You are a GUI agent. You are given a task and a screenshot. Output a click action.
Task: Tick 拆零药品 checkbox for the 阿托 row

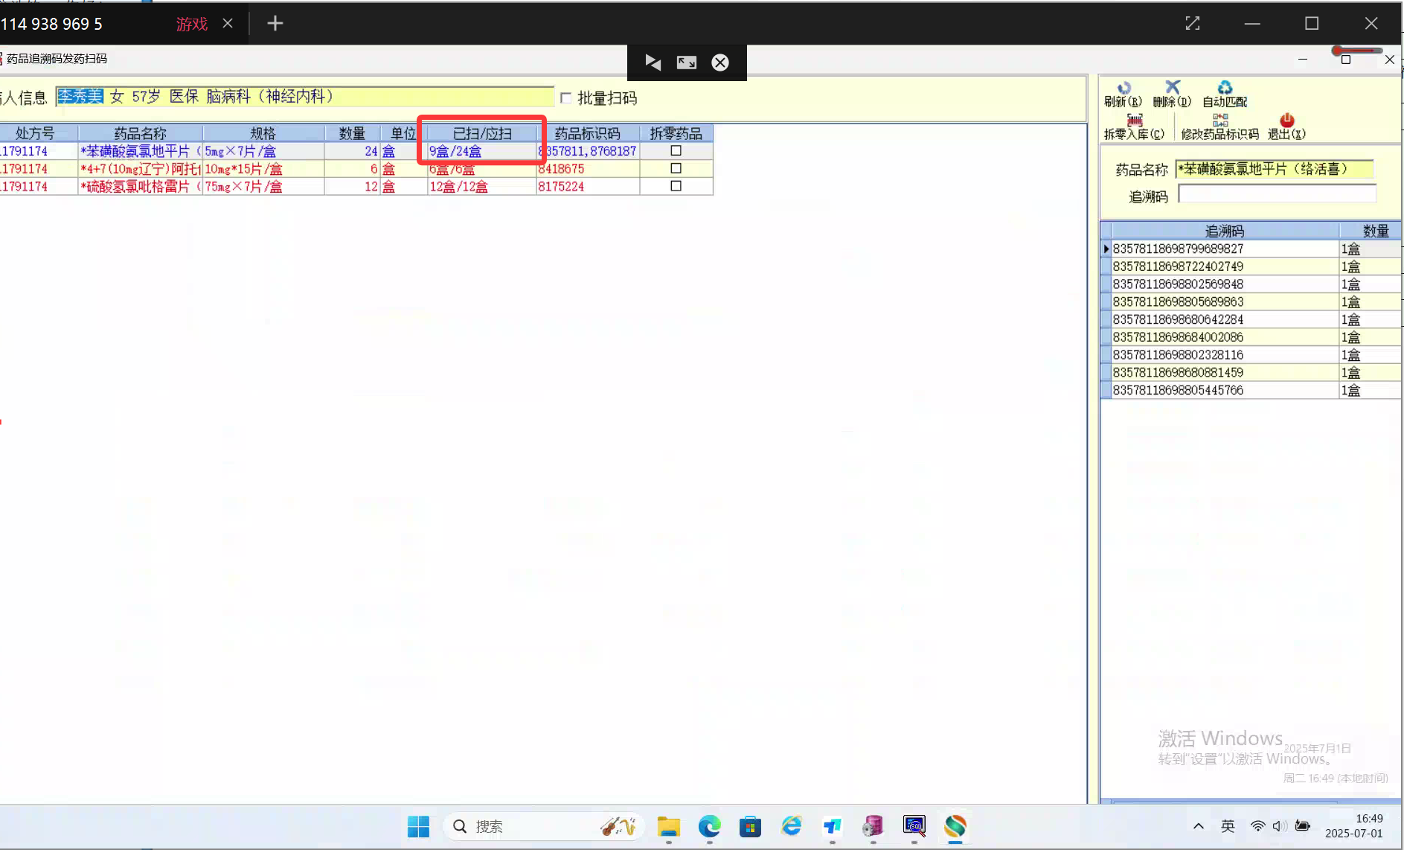(x=676, y=168)
